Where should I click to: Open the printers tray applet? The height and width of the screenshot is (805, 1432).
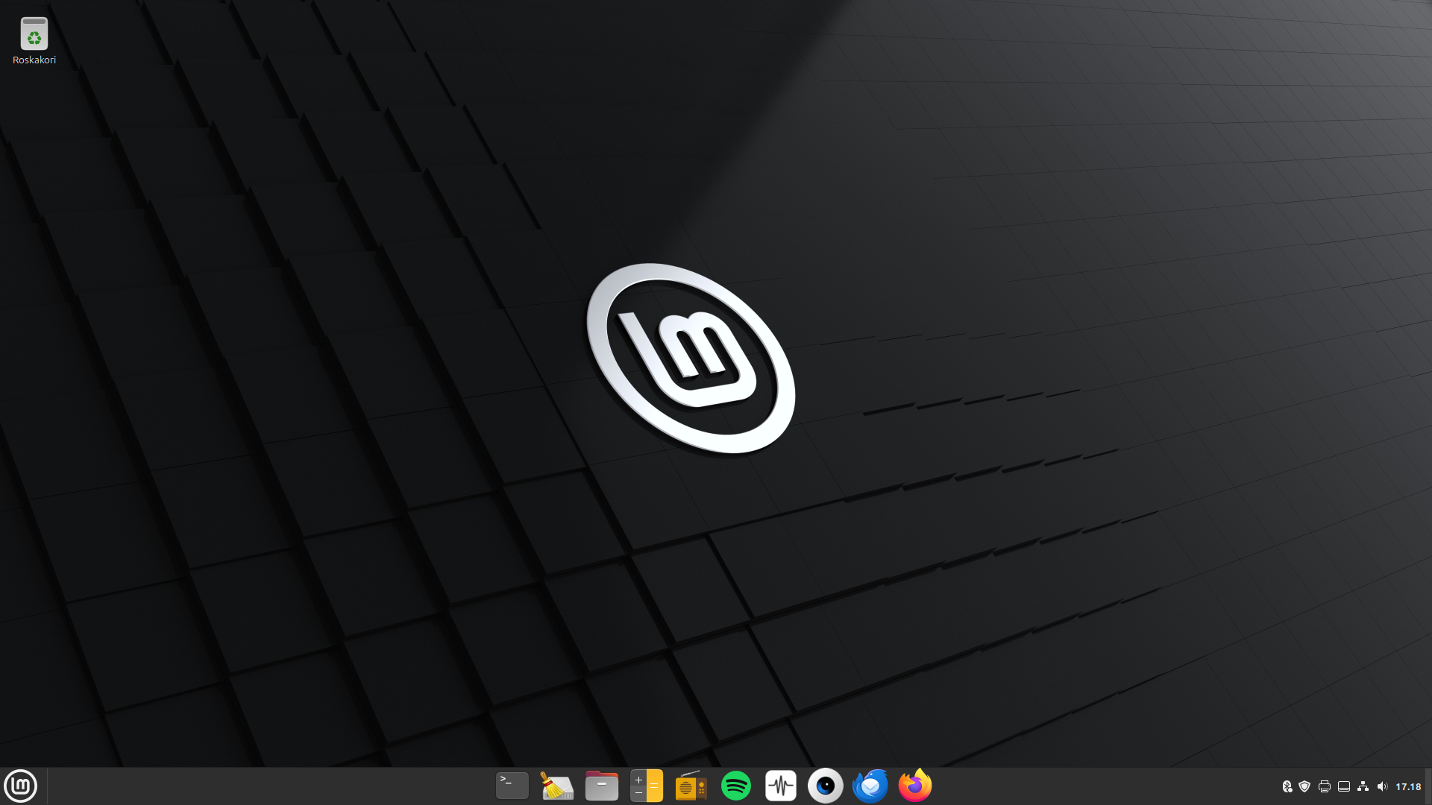tap(1325, 786)
